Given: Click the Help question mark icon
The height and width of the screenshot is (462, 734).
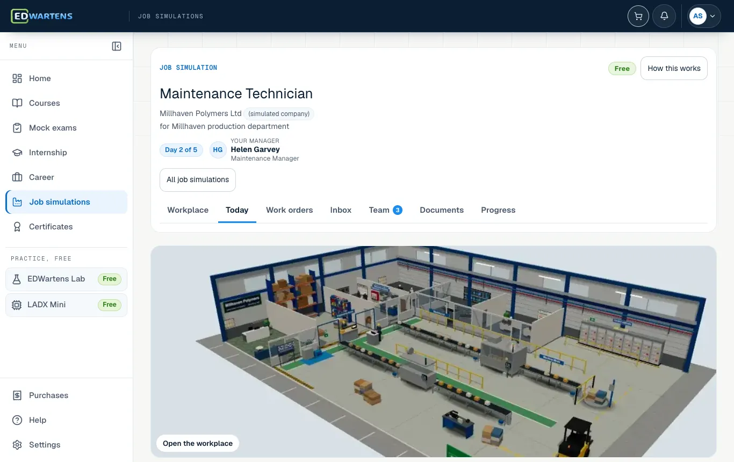Looking at the screenshot, I should (17, 420).
